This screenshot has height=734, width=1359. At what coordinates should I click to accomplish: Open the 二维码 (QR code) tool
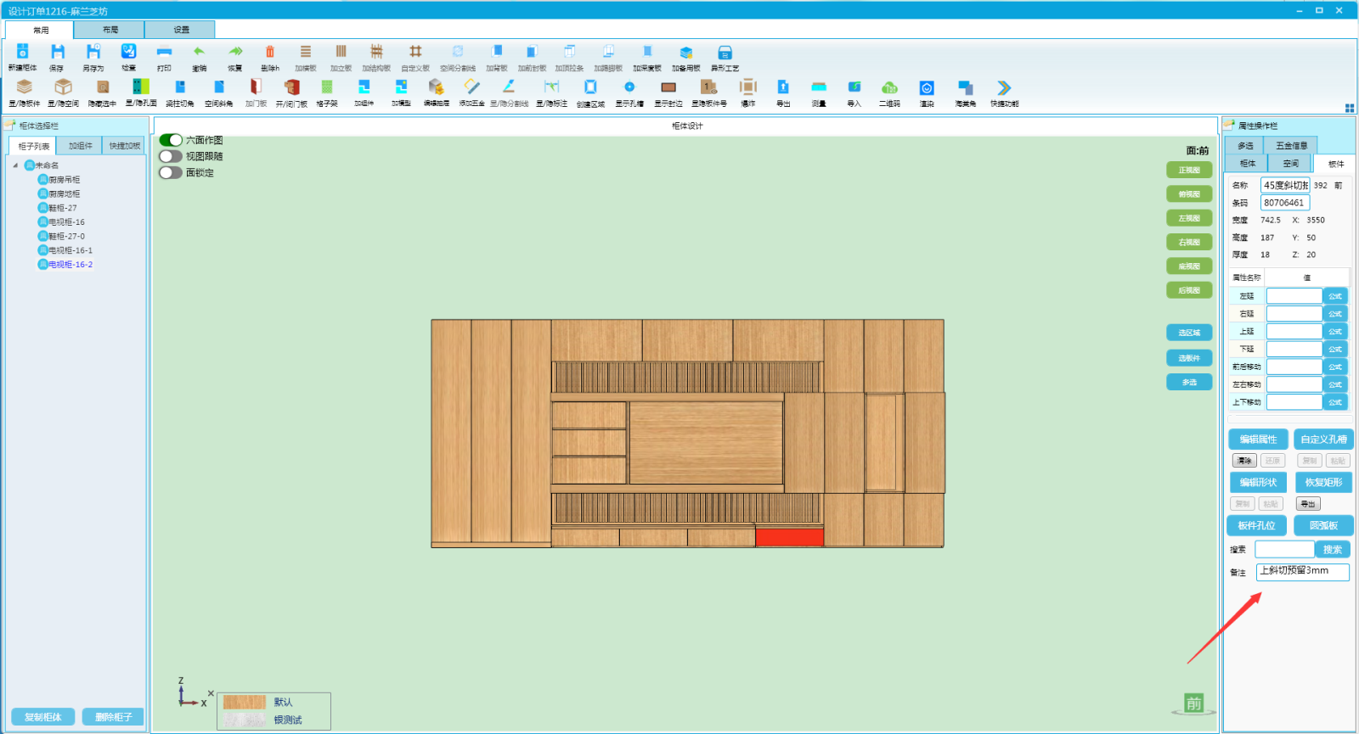pyautogui.click(x=889, y=88)
